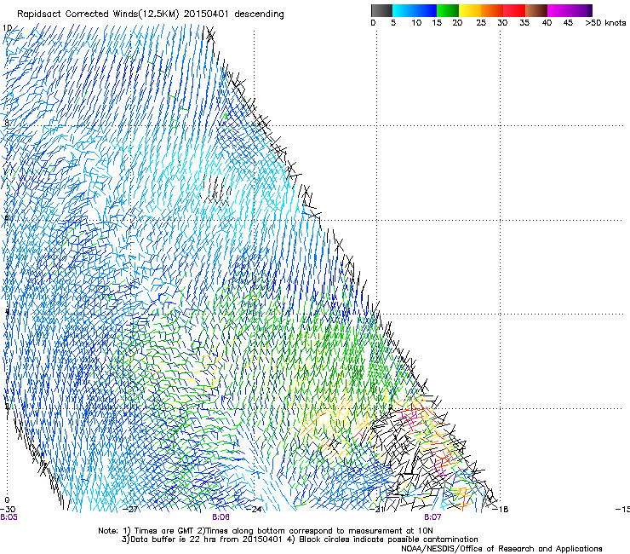
Task: Click the '25' label under the color bar
Action: pyautogui.click(x=481, y=23)
